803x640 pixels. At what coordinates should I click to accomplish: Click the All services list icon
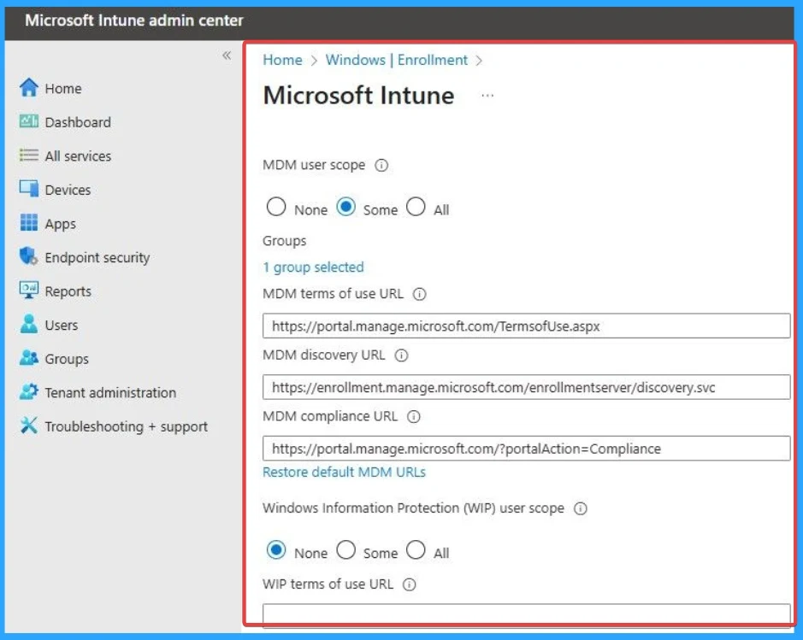[x=29, y=155]
